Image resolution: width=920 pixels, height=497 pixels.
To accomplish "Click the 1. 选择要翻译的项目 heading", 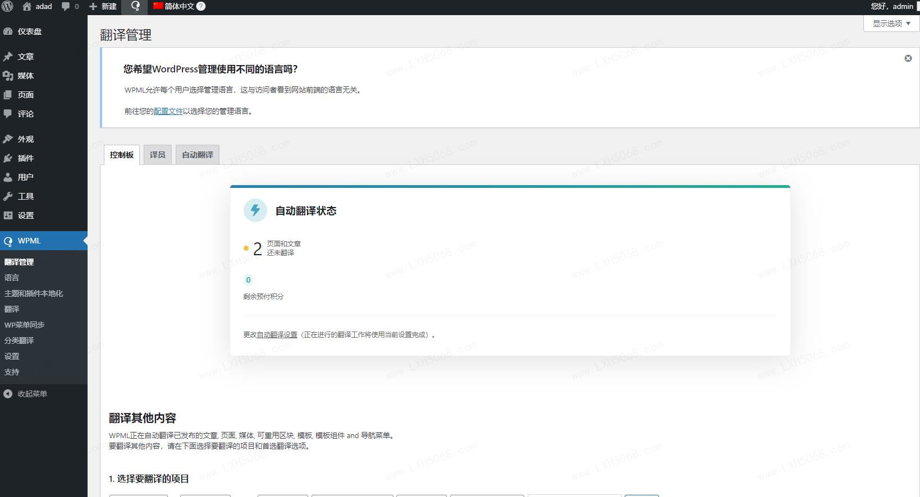I will pos(149,478).
